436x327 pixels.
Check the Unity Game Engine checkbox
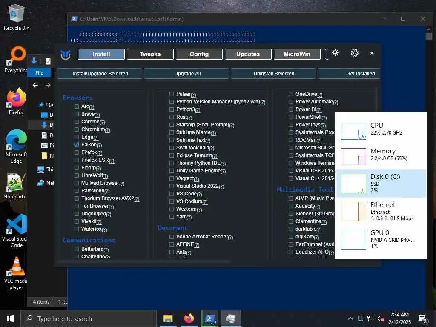(172, 171)
